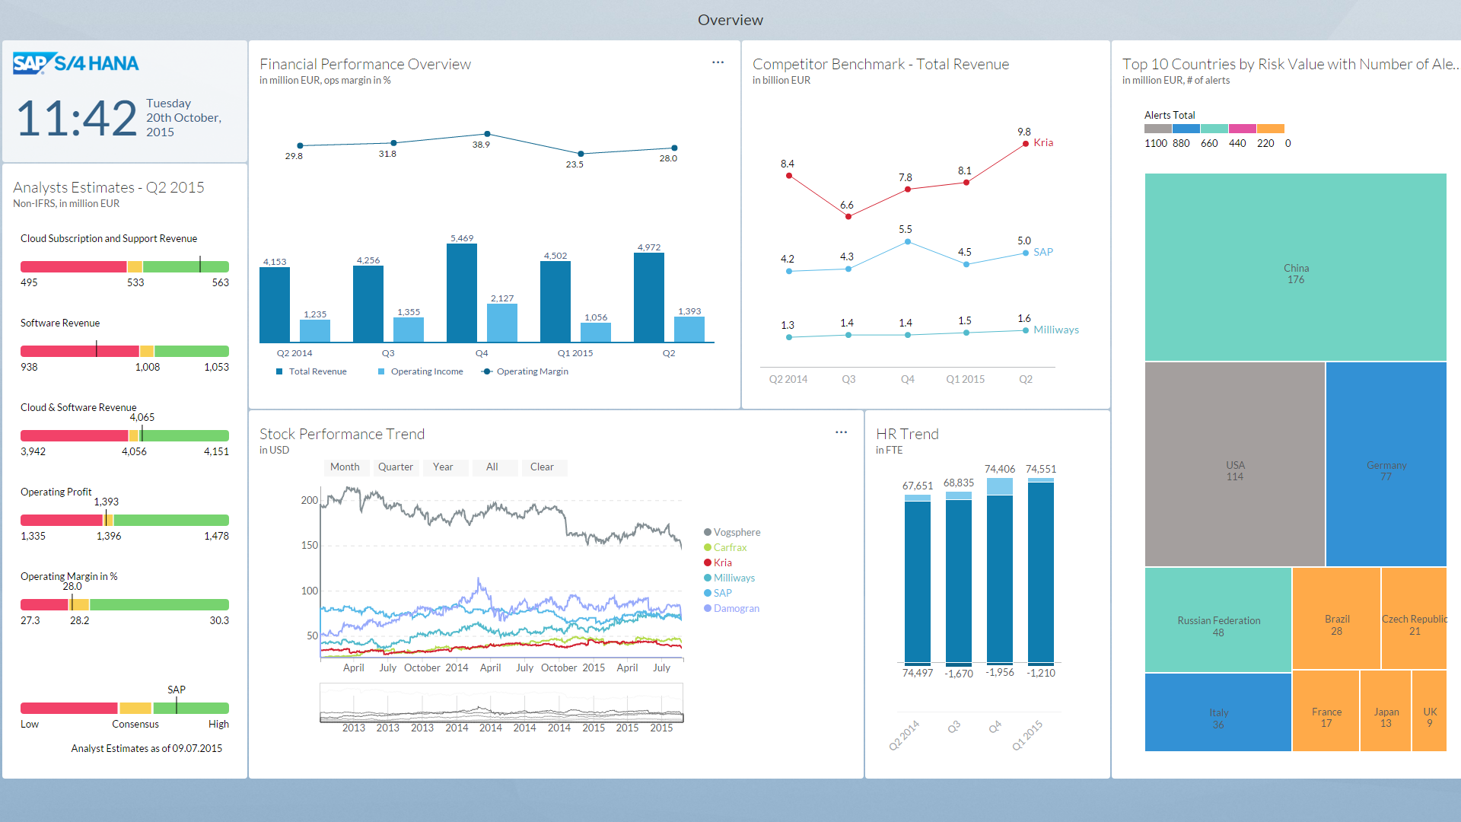Click the Q4 Total Revenue bar 5,469
The image size is (1461, 822).
pyautogui.click(x=462, y=293)
